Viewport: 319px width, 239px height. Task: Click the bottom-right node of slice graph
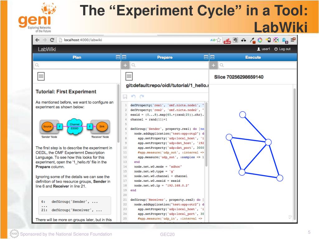280,178
